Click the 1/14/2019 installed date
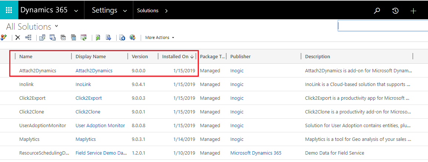Image resolution: width=428 pixels, height=162 pixels. tap(184, 139)
